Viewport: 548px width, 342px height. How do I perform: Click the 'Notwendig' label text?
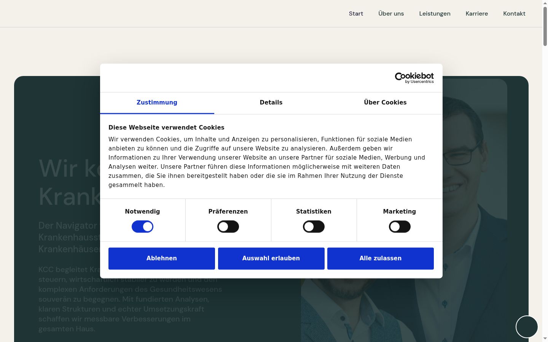coord(142,212)
